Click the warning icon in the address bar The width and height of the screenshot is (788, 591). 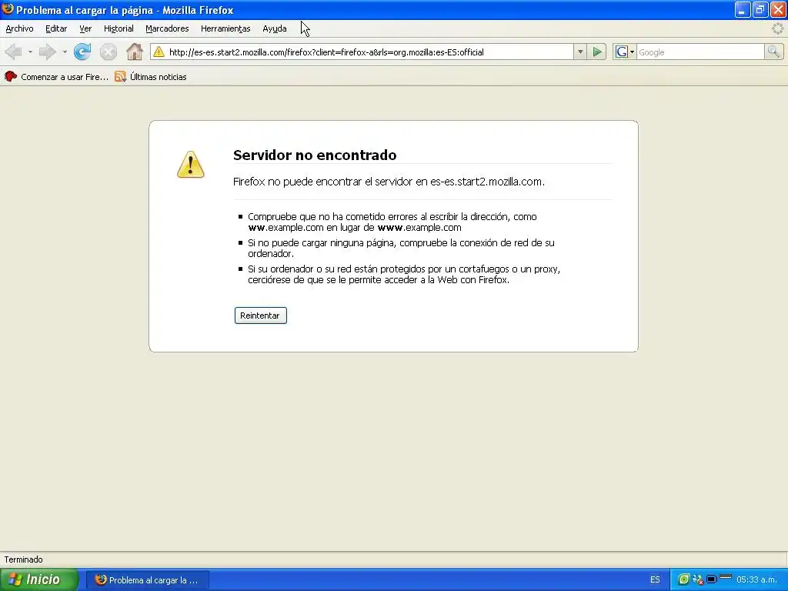tap(159, 52)
